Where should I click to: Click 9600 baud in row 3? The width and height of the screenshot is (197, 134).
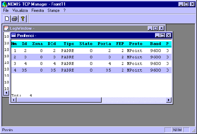[x=155, y=64]
